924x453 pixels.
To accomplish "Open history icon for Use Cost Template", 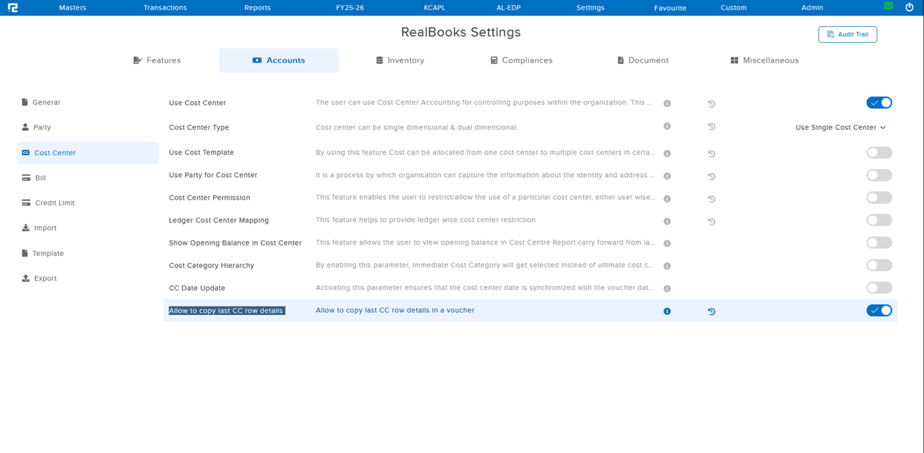I will click(711, 154).
